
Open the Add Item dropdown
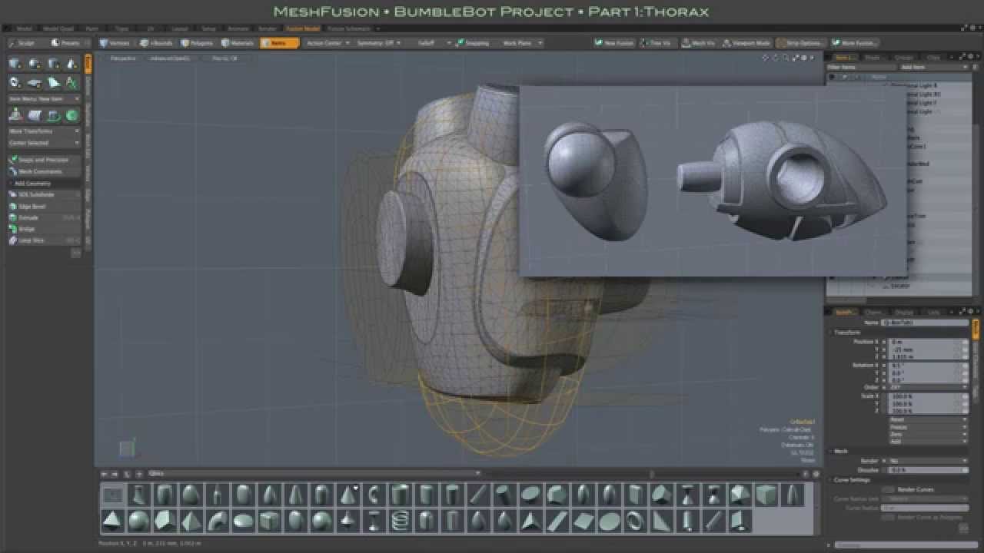[935, 68]
